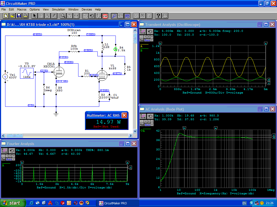Screen dimensions: 277x207
Task: Click up arrow button in AC Analysis
Action: (x=152, y=122)
